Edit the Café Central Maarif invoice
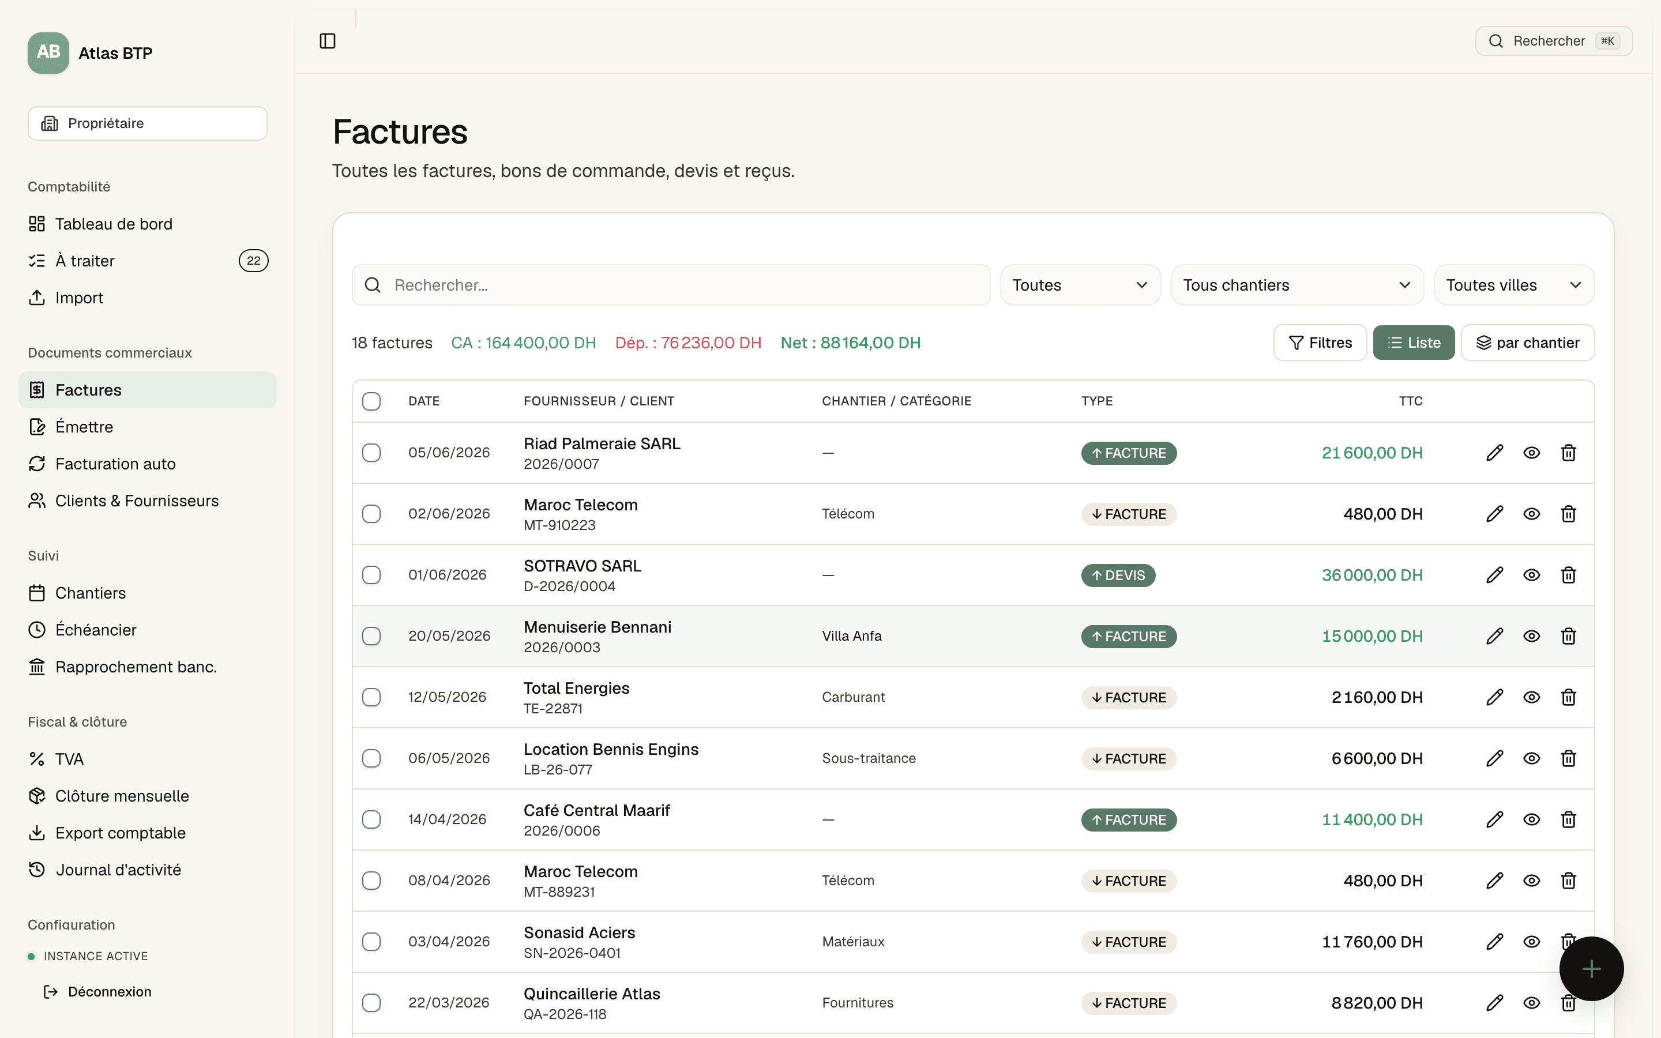This screenshot has height=1038, width=1661. point(1494,819)
